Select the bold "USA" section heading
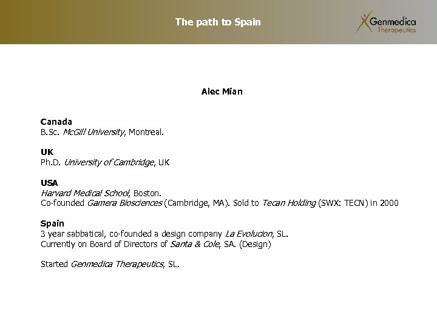 [x=49, y=183]
